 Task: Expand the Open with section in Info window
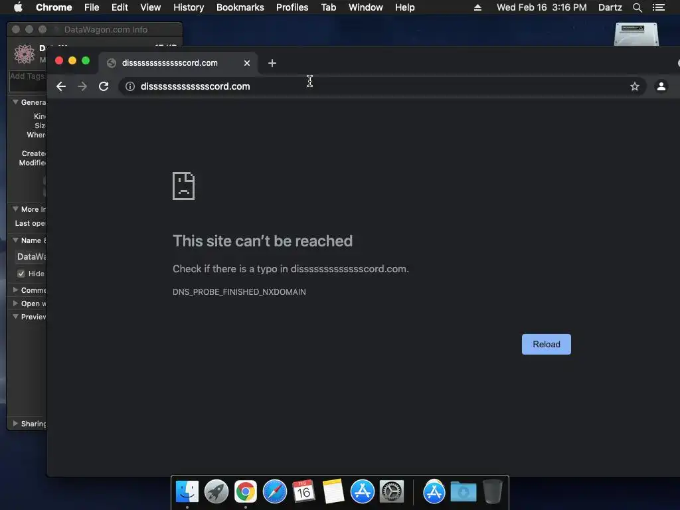click(16, 303)
